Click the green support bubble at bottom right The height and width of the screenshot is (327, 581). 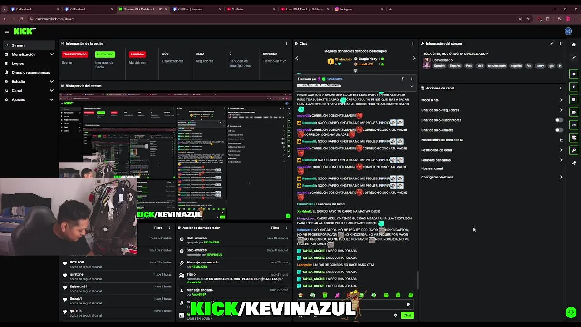[571, 312]
